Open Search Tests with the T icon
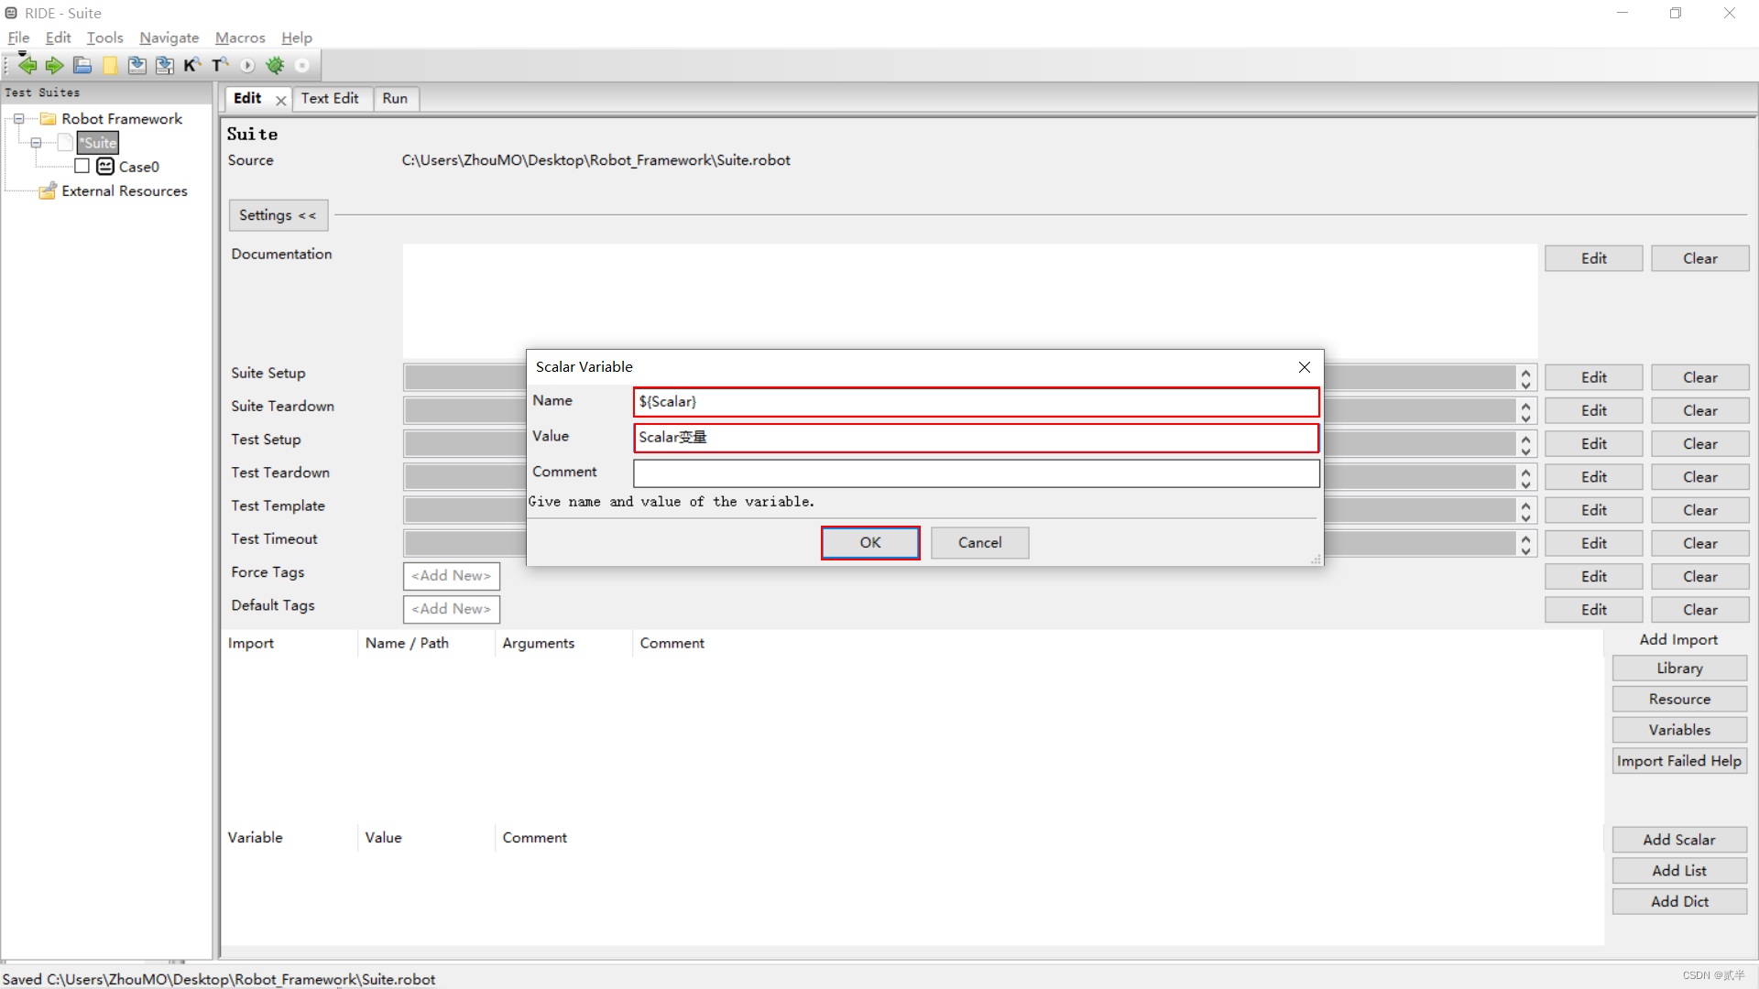Screen dimensions: 1759x989 coord(220,65)
